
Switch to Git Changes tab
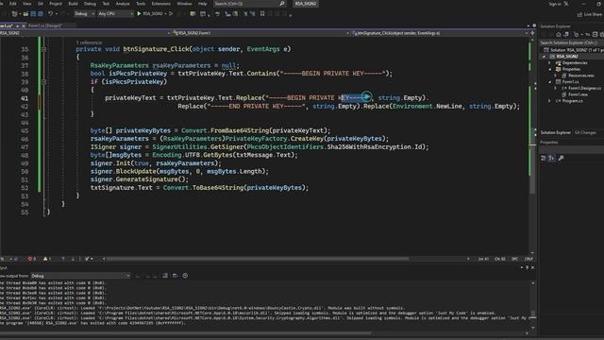(585, 132)
